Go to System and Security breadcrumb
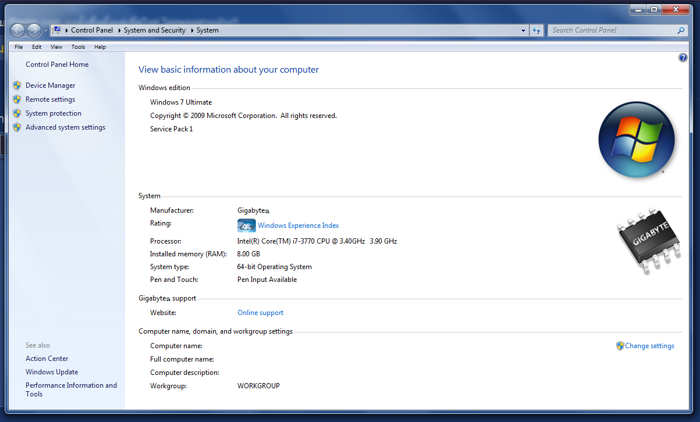Image resolution: width=700 pixels, height=422 pixels. [155, 30]
